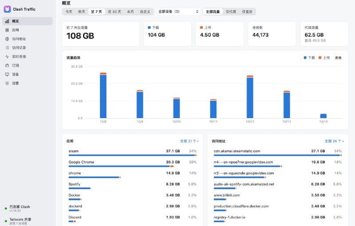Open the 设置 gear icon

coord(7,83)
